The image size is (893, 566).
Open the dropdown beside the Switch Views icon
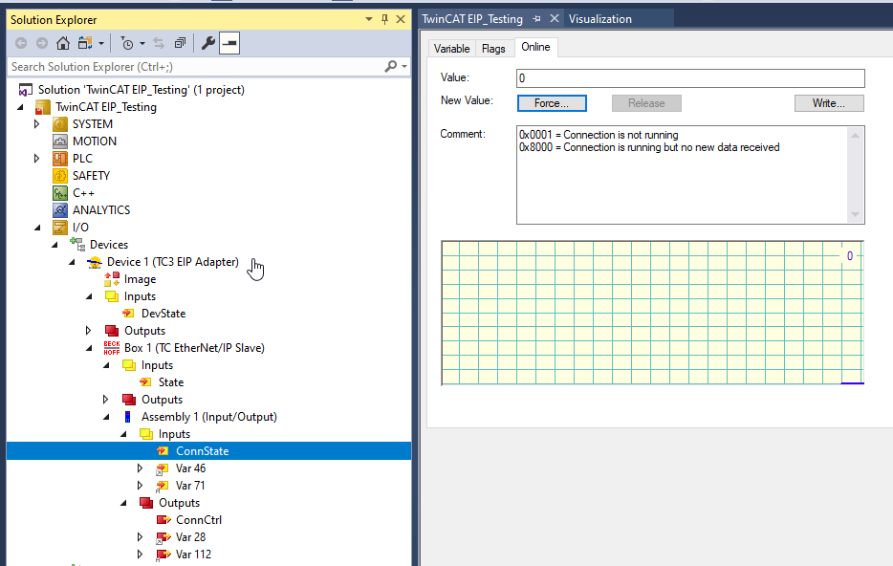(101, 43)
